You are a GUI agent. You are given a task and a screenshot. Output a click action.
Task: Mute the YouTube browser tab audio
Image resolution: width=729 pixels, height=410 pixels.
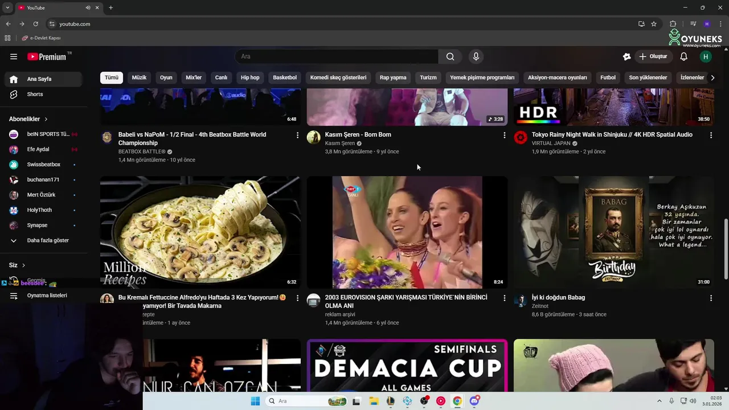point(88,7)
